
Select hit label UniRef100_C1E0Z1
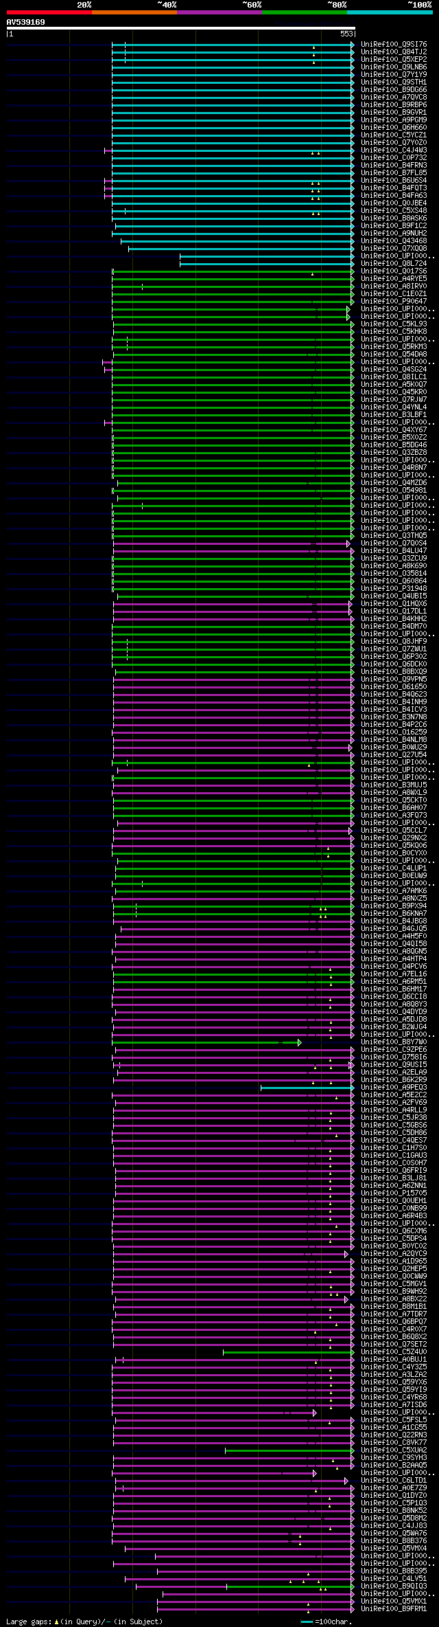point(394,293)
